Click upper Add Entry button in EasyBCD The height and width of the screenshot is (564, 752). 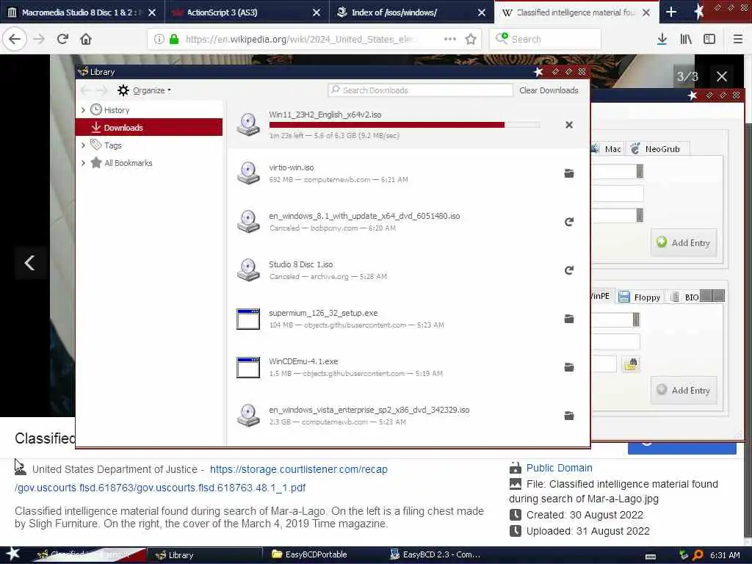point(684,242)
